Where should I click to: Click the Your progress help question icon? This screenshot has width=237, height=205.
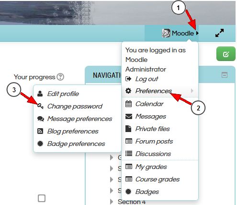click(x=60, y=77)
